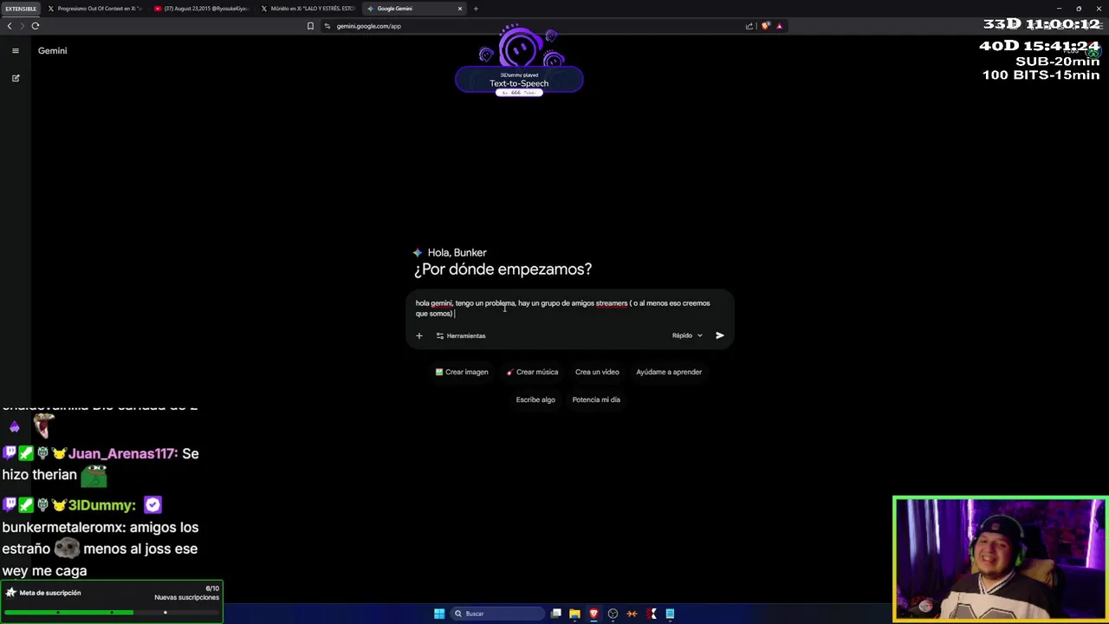Switch to Progresismo Out Of Context tab
This screenshot has height=624, width=1109.
(x=95, y=9)
